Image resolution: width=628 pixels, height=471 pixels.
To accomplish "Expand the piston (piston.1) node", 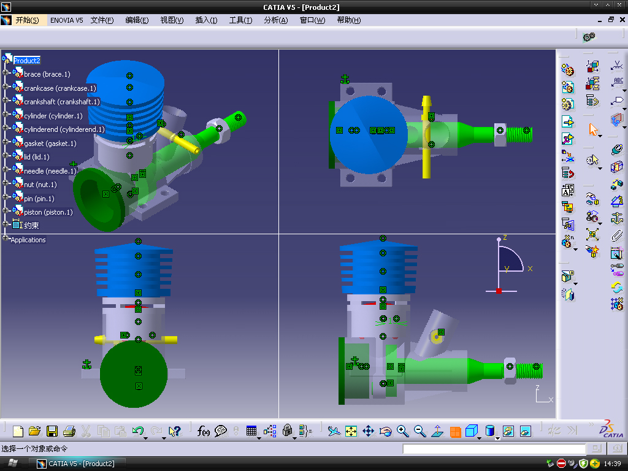I will (x=6, y=211).
